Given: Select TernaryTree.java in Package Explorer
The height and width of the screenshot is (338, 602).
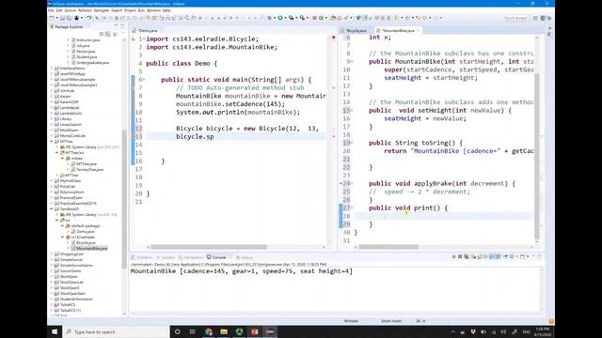Looking at the screenshot, I should click(89, 169).
